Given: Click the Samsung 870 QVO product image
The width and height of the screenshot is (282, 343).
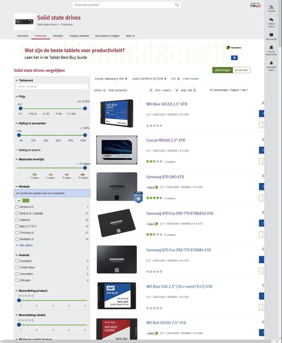Looking at the screenshot, I should click(x=117, y=187).
